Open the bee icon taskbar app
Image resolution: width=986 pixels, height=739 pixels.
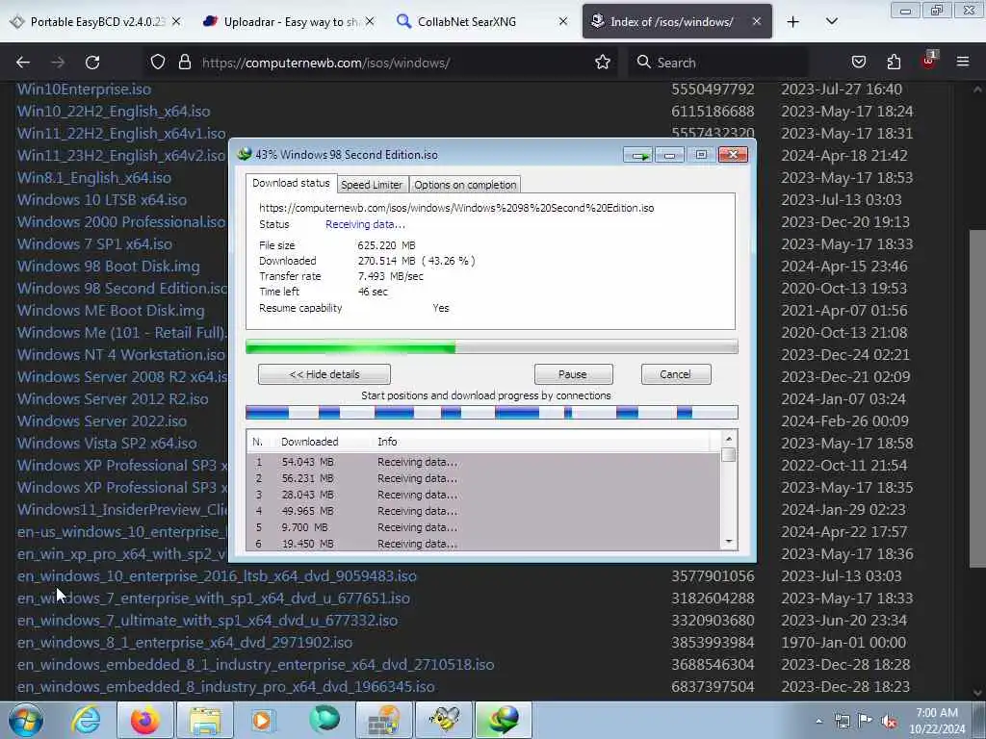[x=444, y=720]
